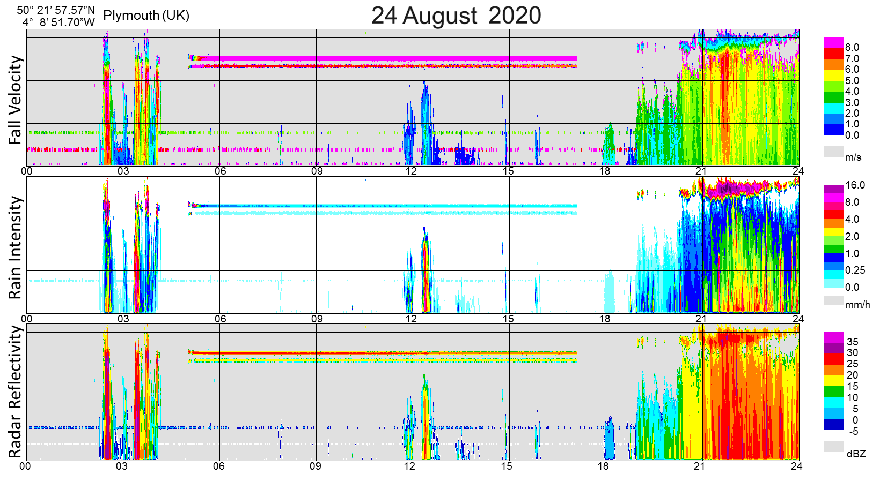Select the purple swatch in Radar Reflectivity legend
880x482 pixels.
point(833,348)
